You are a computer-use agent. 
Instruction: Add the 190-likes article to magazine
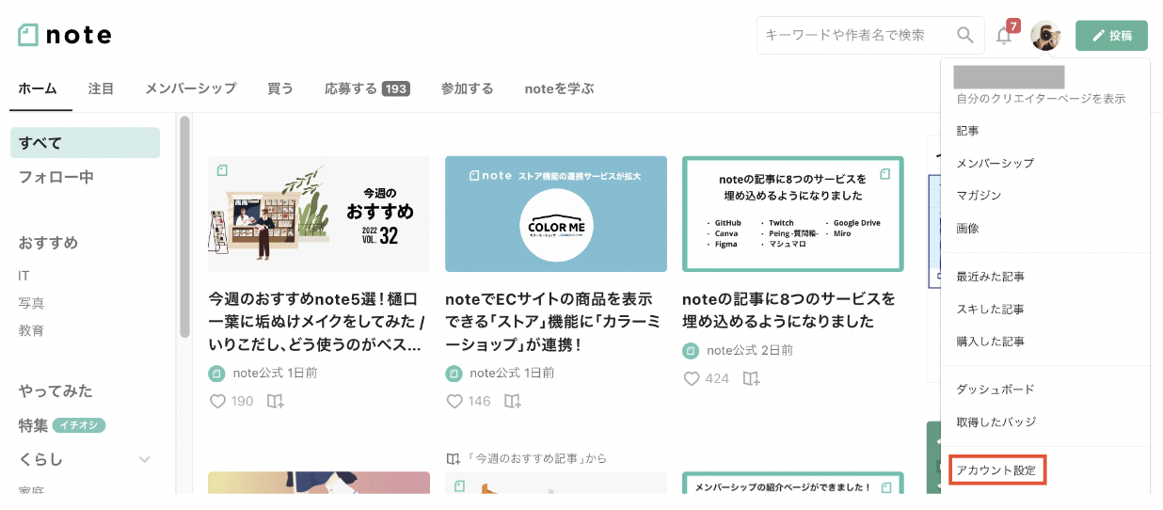276,402
